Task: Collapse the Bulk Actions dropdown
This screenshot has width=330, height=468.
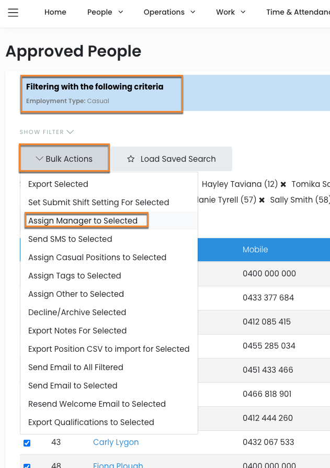Action: tap(64, 159)
